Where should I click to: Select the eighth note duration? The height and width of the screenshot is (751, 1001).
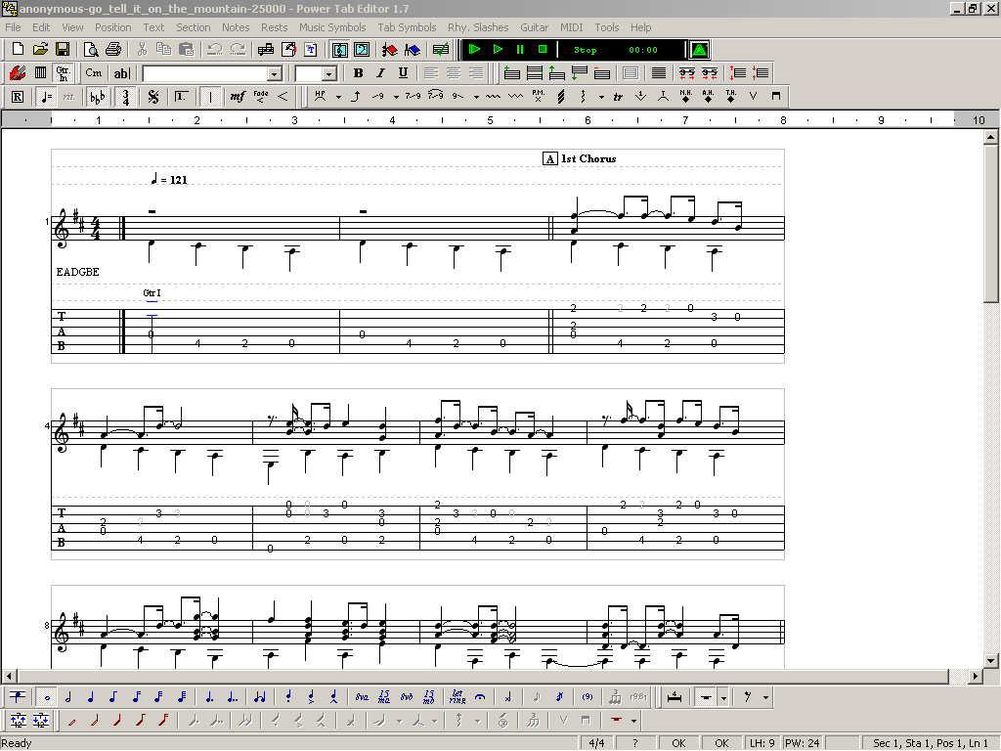pyautogui.click(x=113, y=696)
